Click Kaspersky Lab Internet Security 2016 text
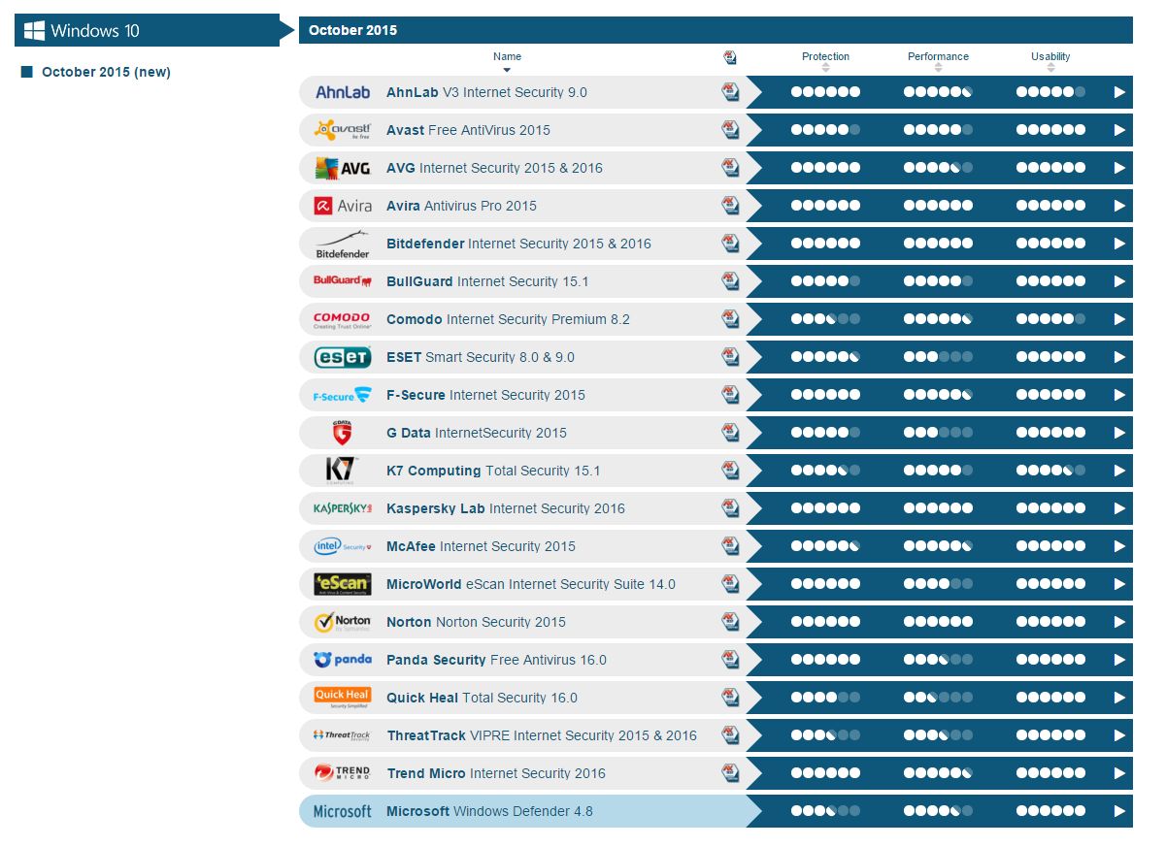Screen dimensions: 1166x847 (506, 508)
